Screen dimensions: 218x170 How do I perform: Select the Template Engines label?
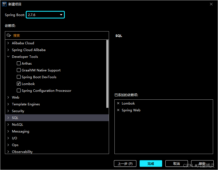[26, 104]
